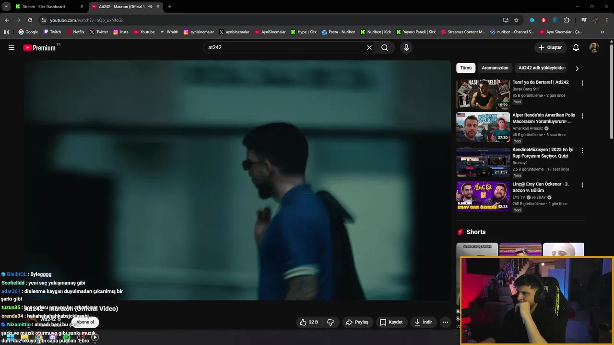Viewport: 614px width, 345px height.
Task: Open the Posta - Nuriben bookmark
Action: coord(339,32)
